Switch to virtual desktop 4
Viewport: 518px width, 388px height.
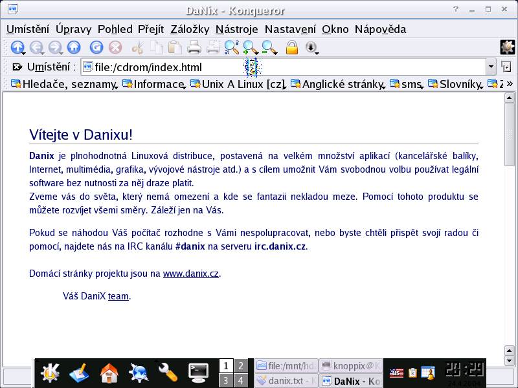[241, 381]
